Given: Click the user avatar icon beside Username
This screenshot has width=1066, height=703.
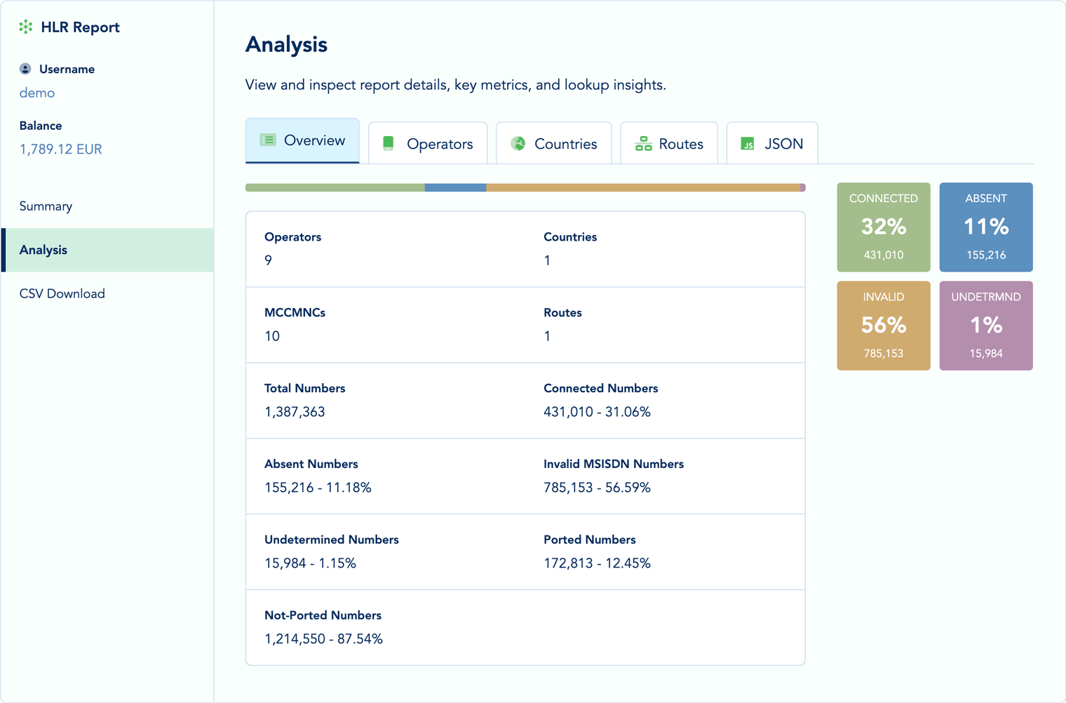Looking at the screenshot, I should pyautogui.click(x=25, y=69).
